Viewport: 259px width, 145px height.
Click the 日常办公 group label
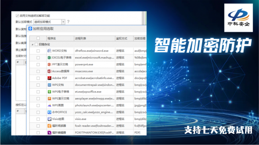(x=44, y=44)
